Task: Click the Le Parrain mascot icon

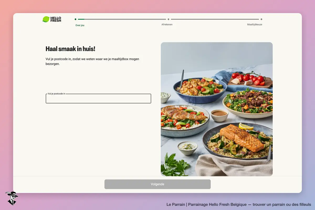Action: point(12,198)
